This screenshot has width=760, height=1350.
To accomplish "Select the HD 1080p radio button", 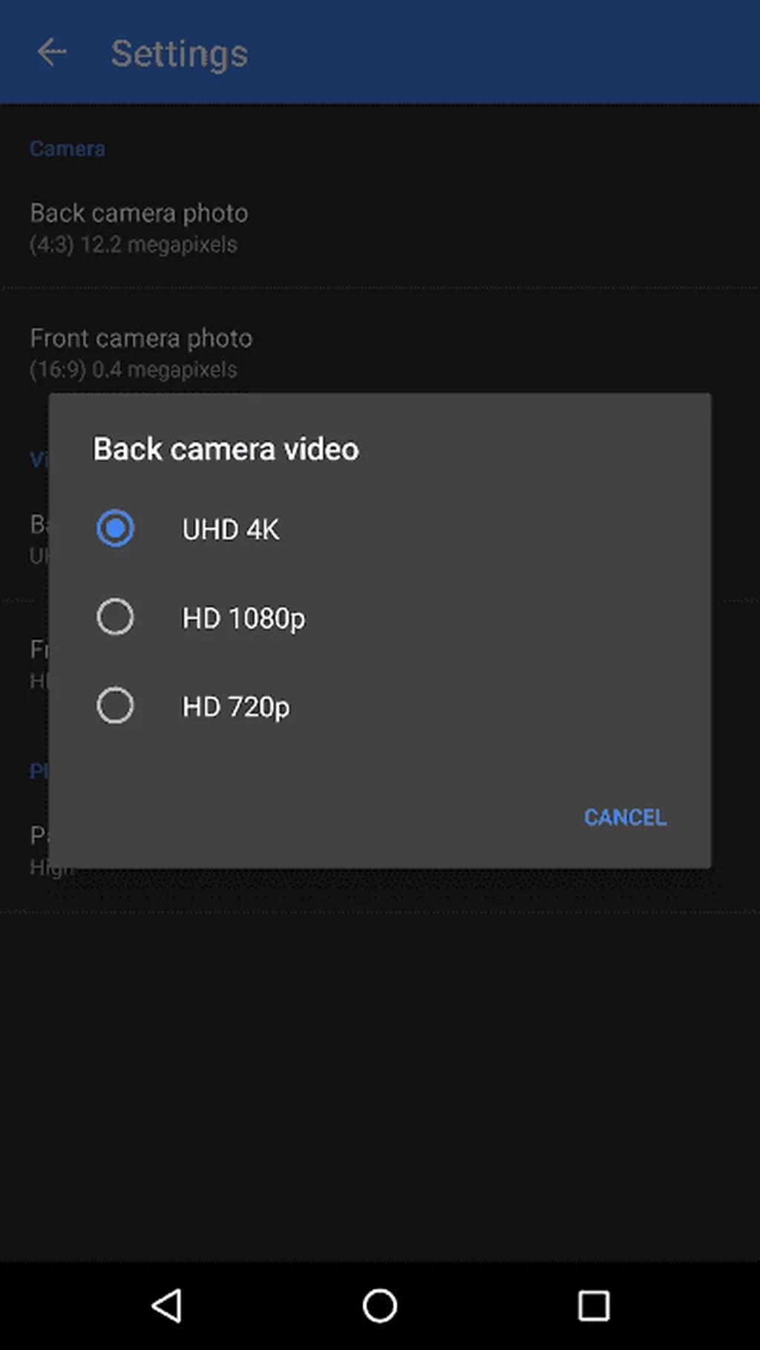I will 115,617.
